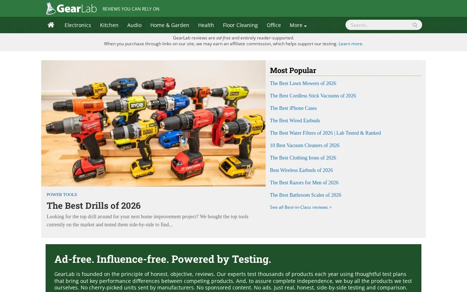Screen dimensions: 467x292
Task: Click See all Best-in-Class reviews
Action: click(x=301, y=207)
